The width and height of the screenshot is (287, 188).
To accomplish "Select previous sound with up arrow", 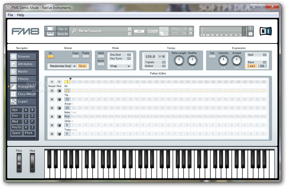I will click(x=129, y=29).
